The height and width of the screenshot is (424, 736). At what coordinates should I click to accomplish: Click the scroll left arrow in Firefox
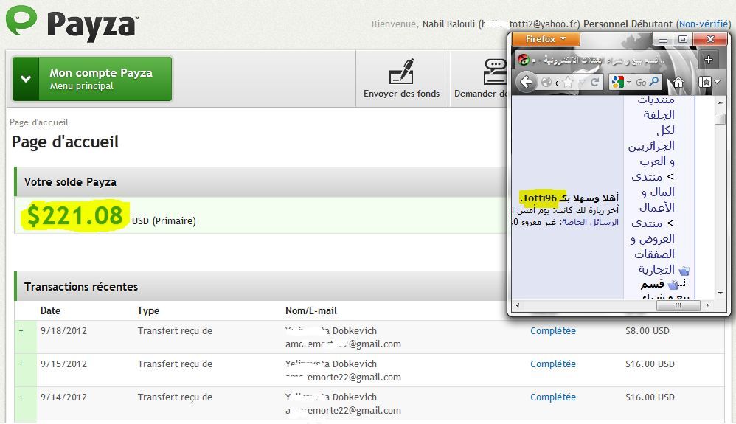(x=517, y=306)
